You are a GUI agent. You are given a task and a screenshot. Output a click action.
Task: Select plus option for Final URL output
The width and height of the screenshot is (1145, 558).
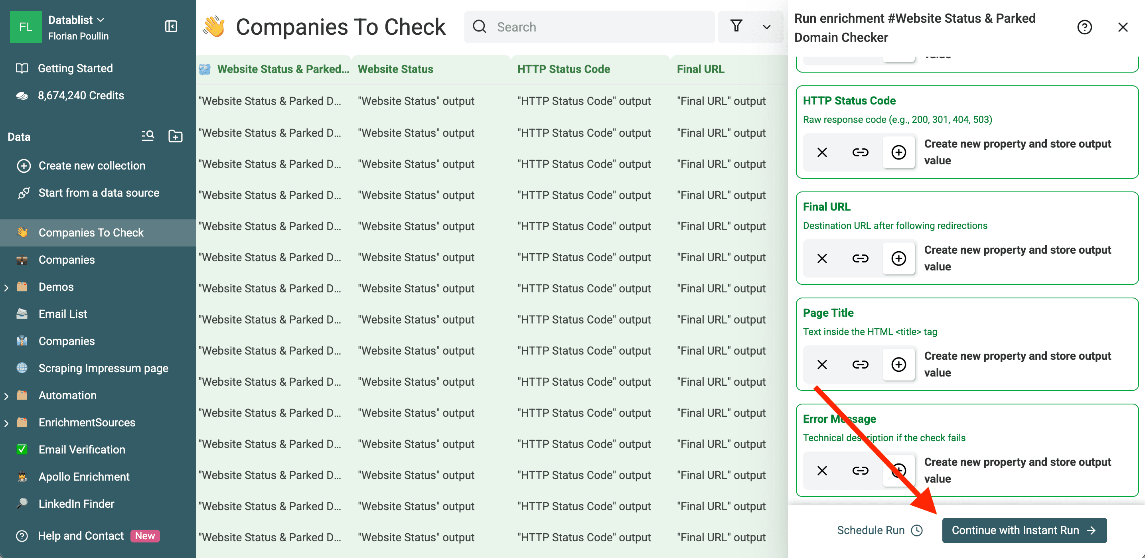pyautogui.click(x=898, y=258)
